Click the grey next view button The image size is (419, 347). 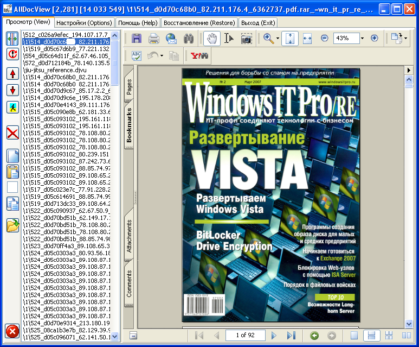pyautogui.click(x=332, y=335)
